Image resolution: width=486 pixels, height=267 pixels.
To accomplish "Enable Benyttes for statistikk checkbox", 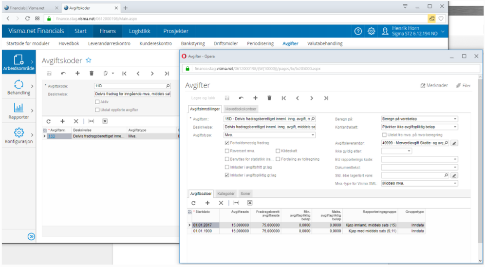I will [x=227, y=159].
